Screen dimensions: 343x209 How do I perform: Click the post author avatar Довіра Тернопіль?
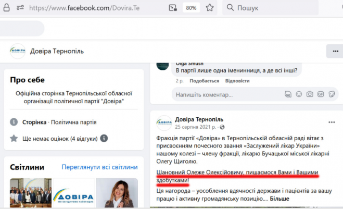click(x=164, y=123)
